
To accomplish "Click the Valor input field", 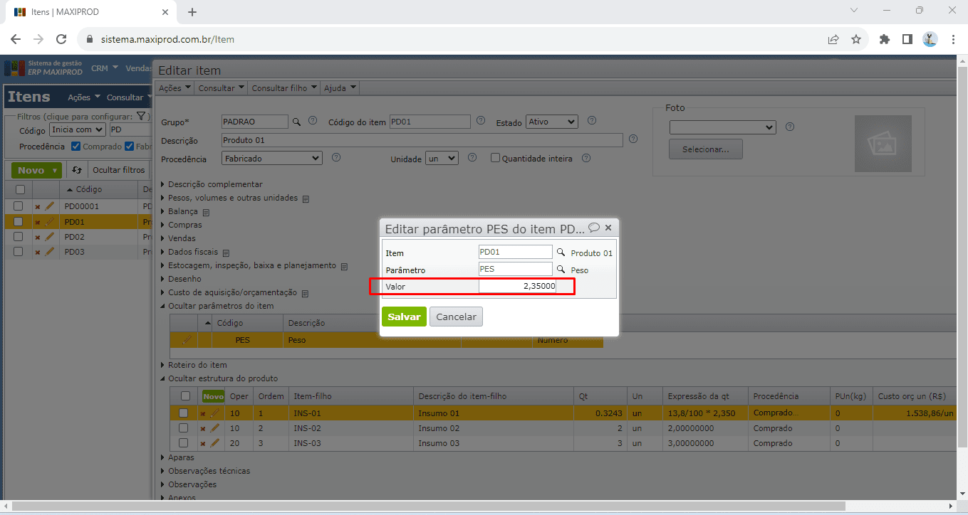I will pos(517,287).
